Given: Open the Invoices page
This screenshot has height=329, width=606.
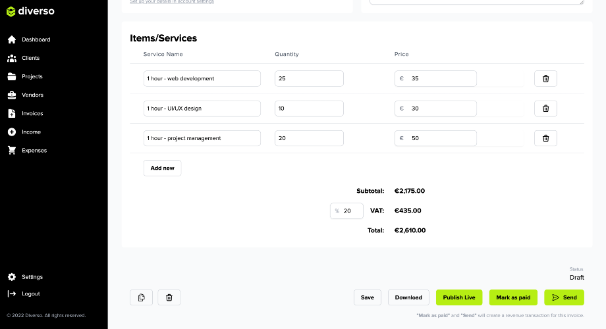Looking at the screenshot, I should tap(32, 113).
